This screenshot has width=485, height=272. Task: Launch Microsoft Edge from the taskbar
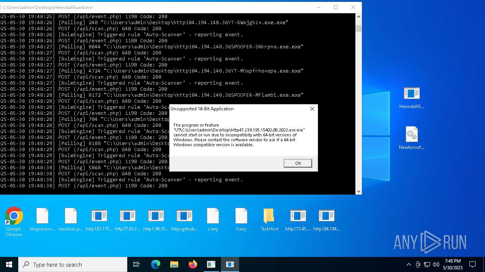click(156, 264)
